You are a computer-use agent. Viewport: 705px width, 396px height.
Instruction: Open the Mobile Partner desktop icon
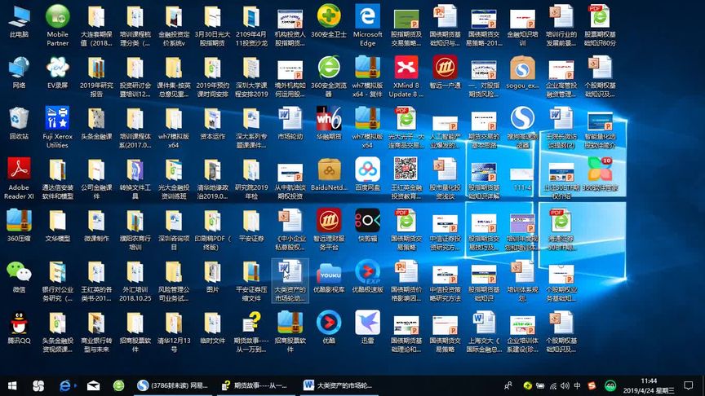[x=57, y=16]
